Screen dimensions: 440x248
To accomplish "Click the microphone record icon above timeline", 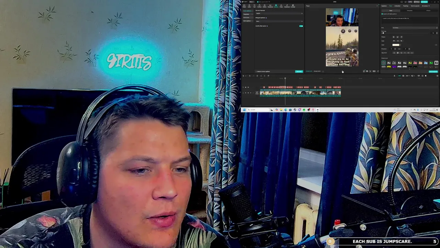I will point(394,76).
